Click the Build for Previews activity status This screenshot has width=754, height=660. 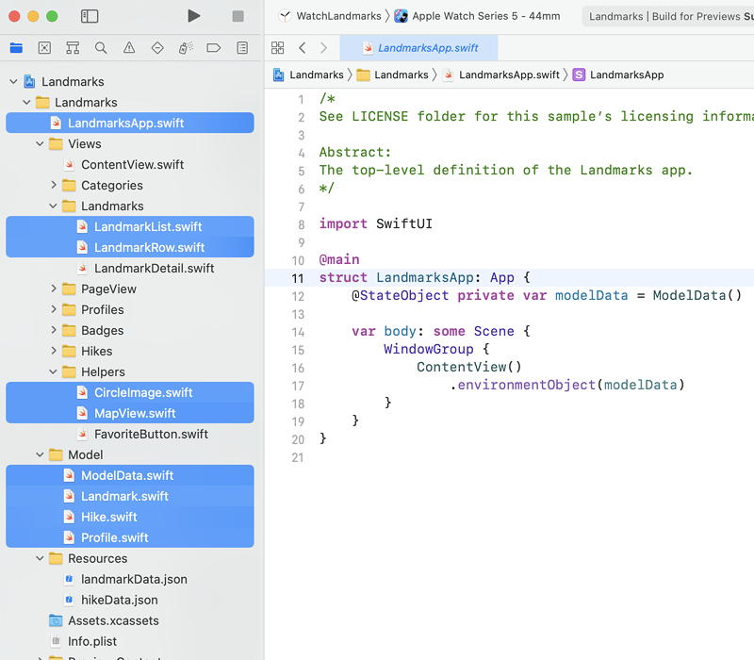(668, 16)
